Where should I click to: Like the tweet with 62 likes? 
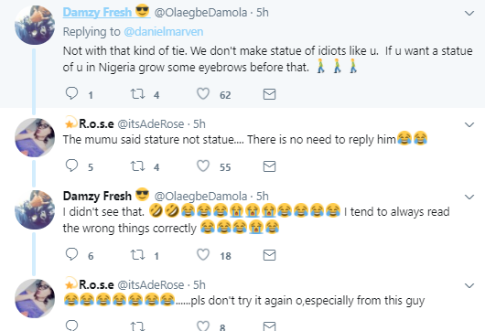[x=203, y=93]
